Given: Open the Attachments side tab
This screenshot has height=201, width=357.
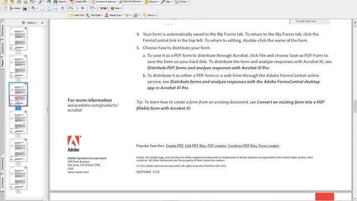Looking at the screenshot, I should (x=2, y=164).
